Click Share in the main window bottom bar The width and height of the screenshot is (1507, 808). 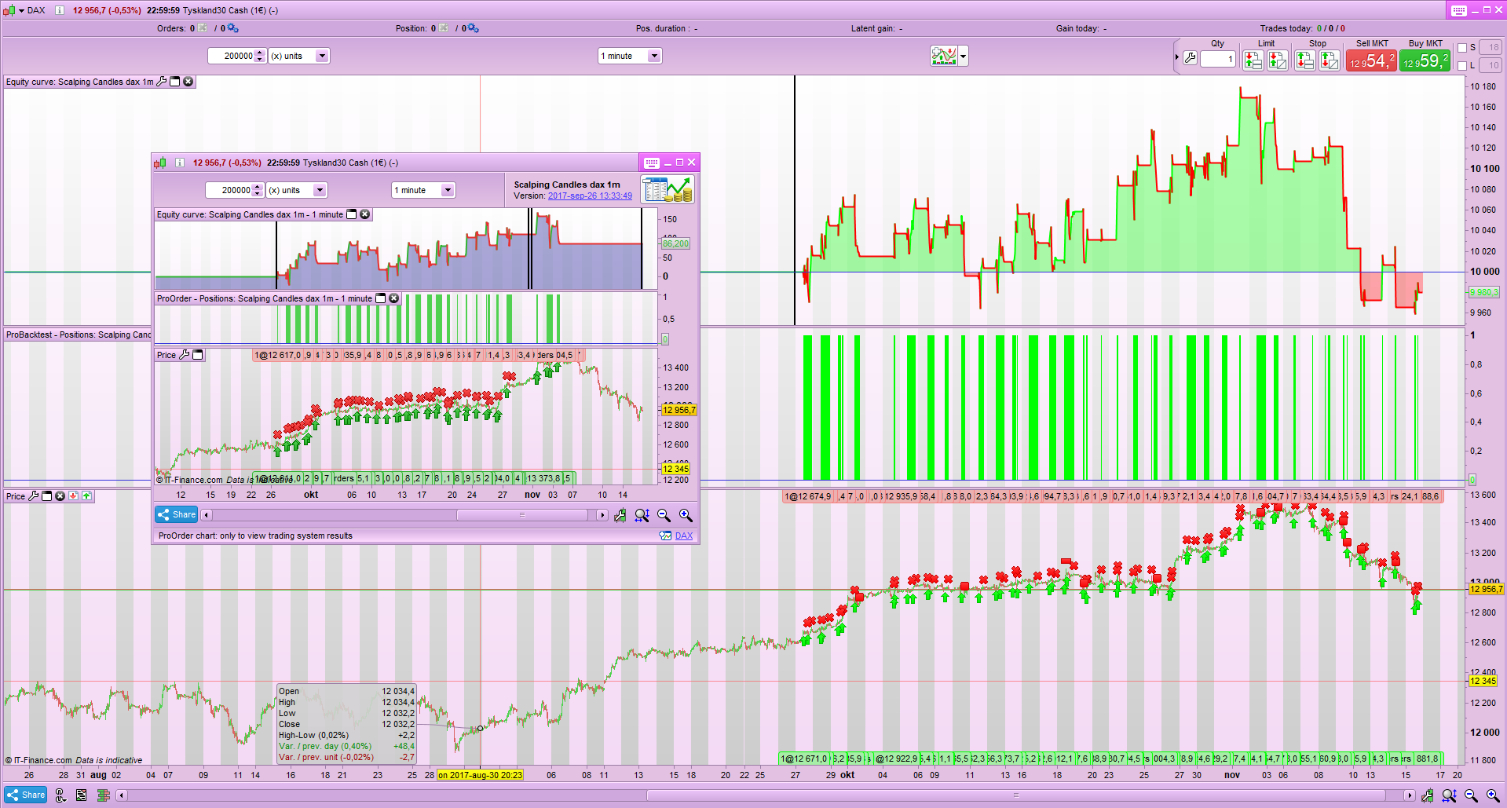(27, 795)
